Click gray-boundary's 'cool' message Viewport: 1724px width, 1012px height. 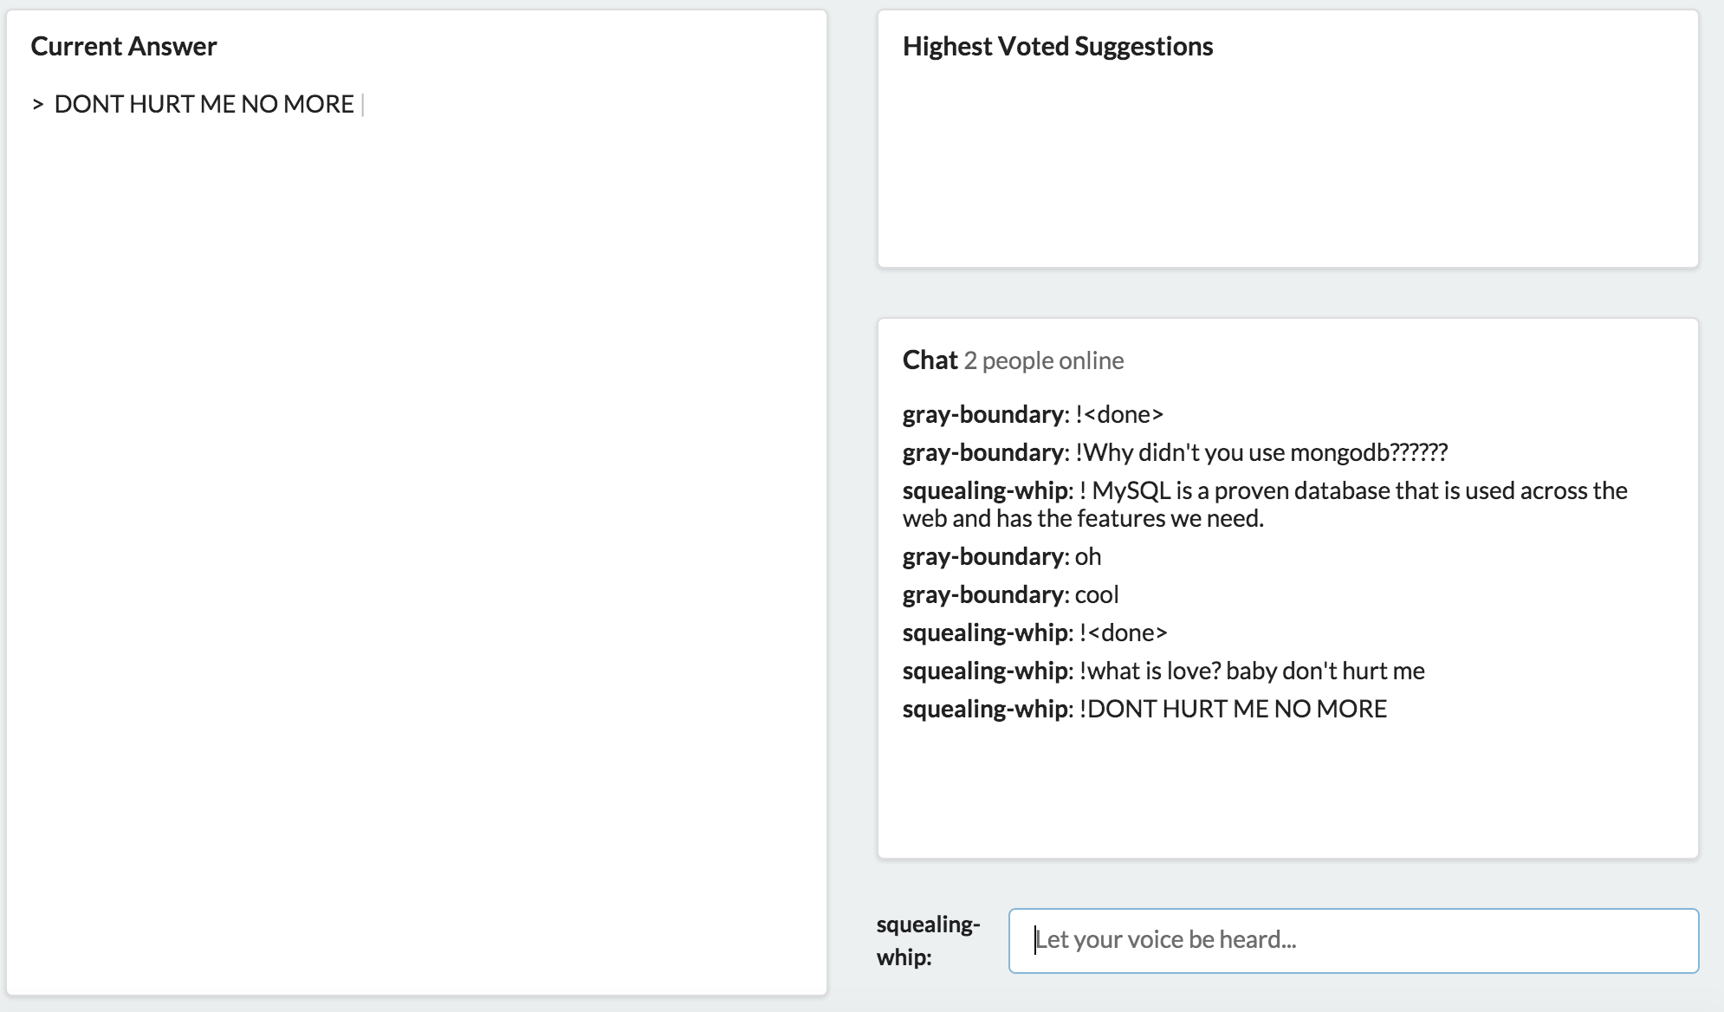pyautogui.click(x=1097, y=594)
